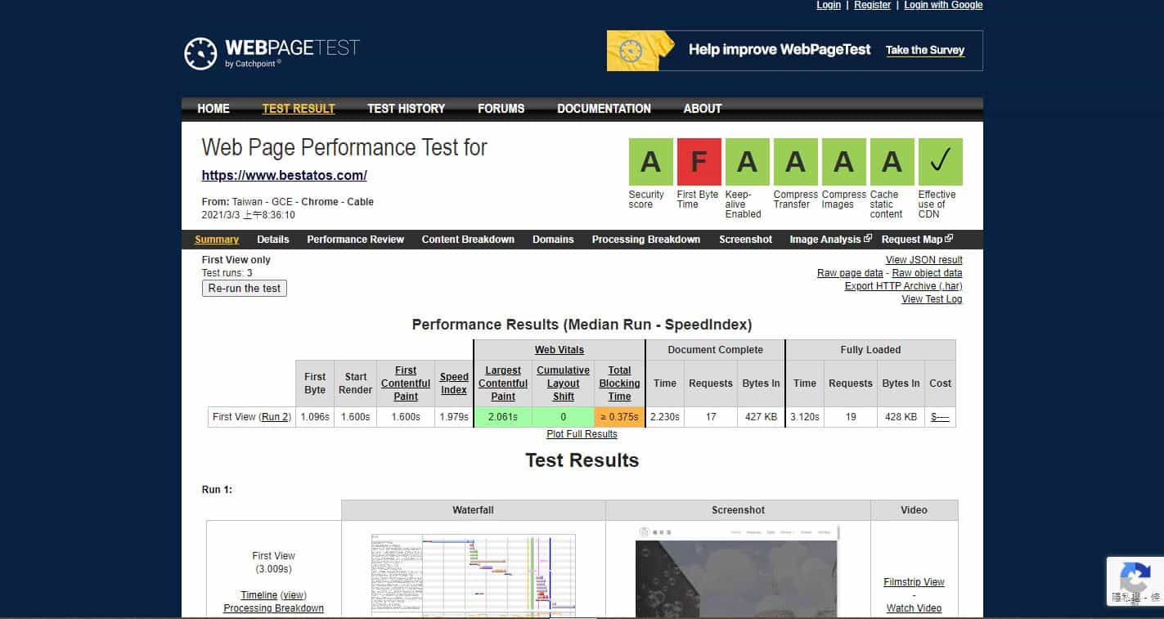The image size is (1164, 619).
Task: Click the Login link
Action: point(829,5)
